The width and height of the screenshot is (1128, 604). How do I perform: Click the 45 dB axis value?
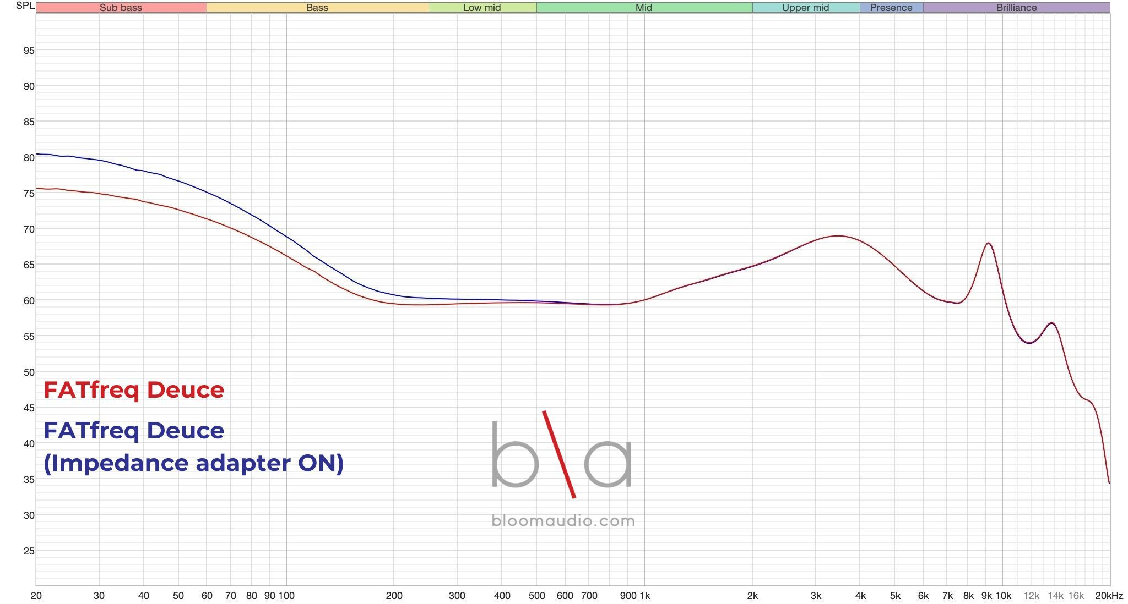[29, 408]
